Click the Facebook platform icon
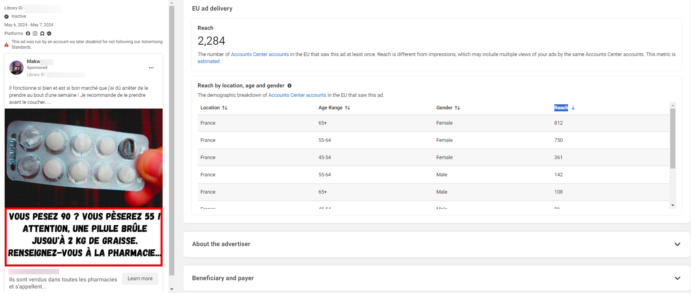 pyautogui.click(x=28, y=34)
